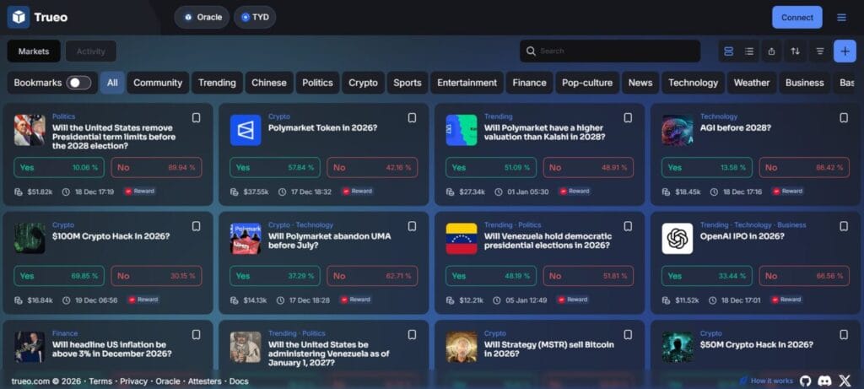Choose Yes 48.19% on Venezuela elections market

tap(491, 276)
